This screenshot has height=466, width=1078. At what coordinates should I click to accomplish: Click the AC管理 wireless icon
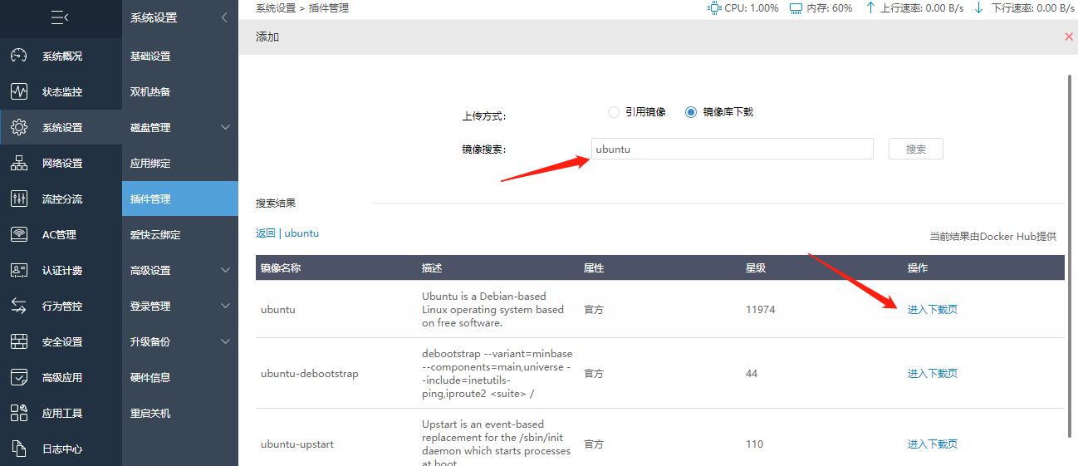(x=18, y=235)
